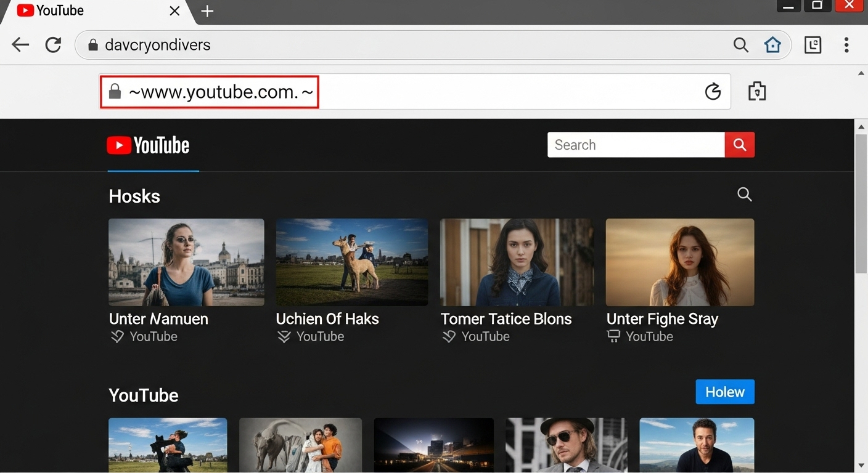
Task: Open the Unter Fighe Sray thumbnail
Action: click(679, 262)
